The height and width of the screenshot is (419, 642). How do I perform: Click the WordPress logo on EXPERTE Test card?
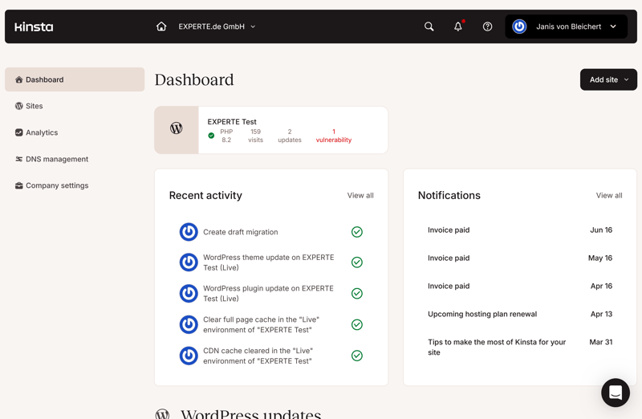click(176, 128)
